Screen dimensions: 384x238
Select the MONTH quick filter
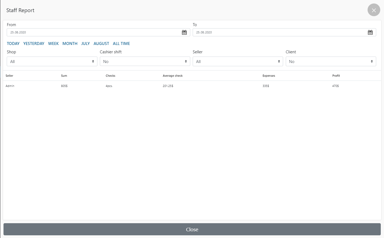(70, 44)
